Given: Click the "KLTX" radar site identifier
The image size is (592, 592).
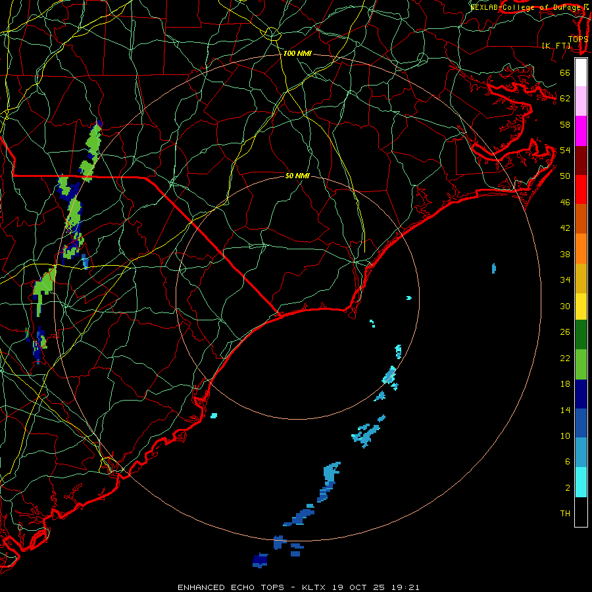Looking at the screenshot, I should point(314,587).
